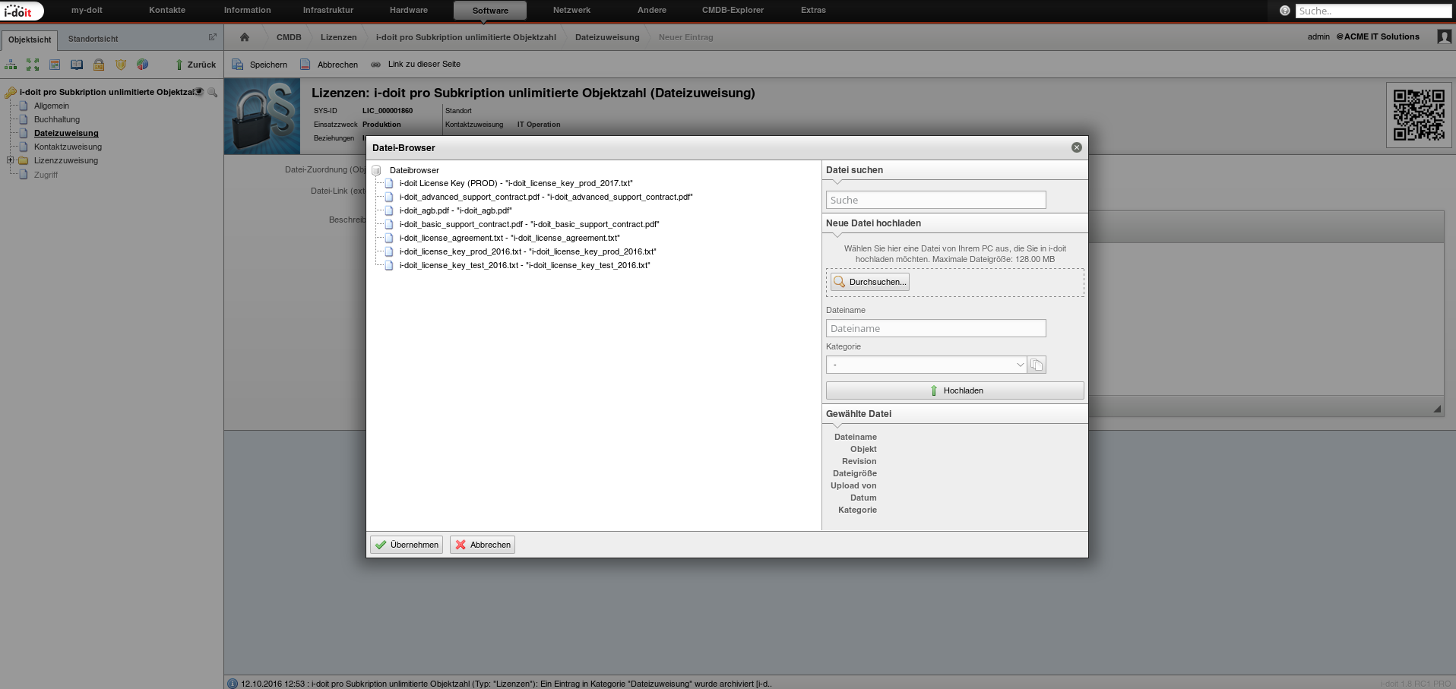Open Kontaktzuweisung in the category tree

[68, 147]
